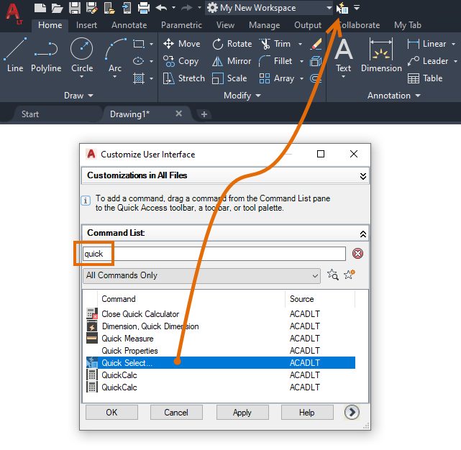Open the Trim dropdown arrow

point(300,44)
